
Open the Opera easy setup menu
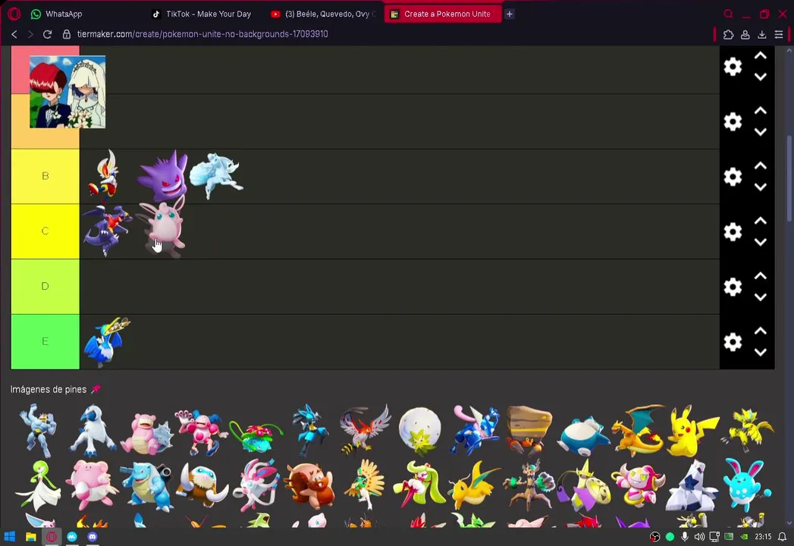(x=779, y=34)
